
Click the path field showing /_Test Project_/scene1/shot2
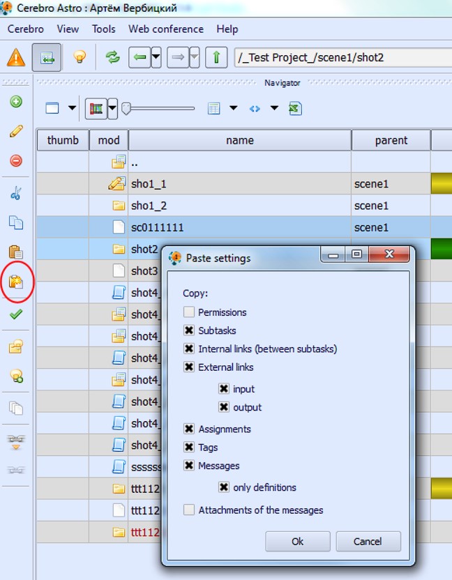tap(342, 57)
